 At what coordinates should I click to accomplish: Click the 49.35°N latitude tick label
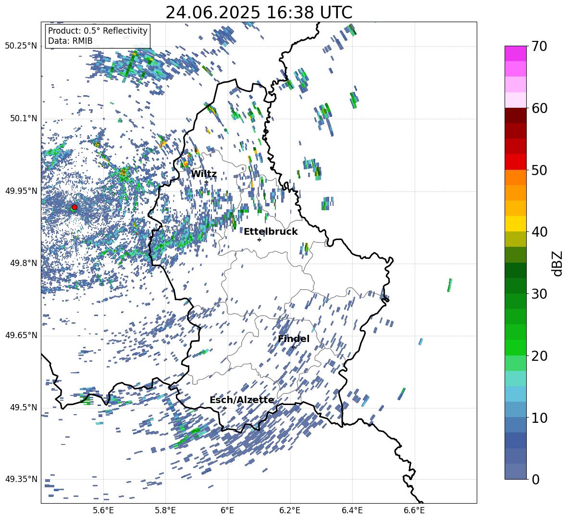[x=21, y=479]
